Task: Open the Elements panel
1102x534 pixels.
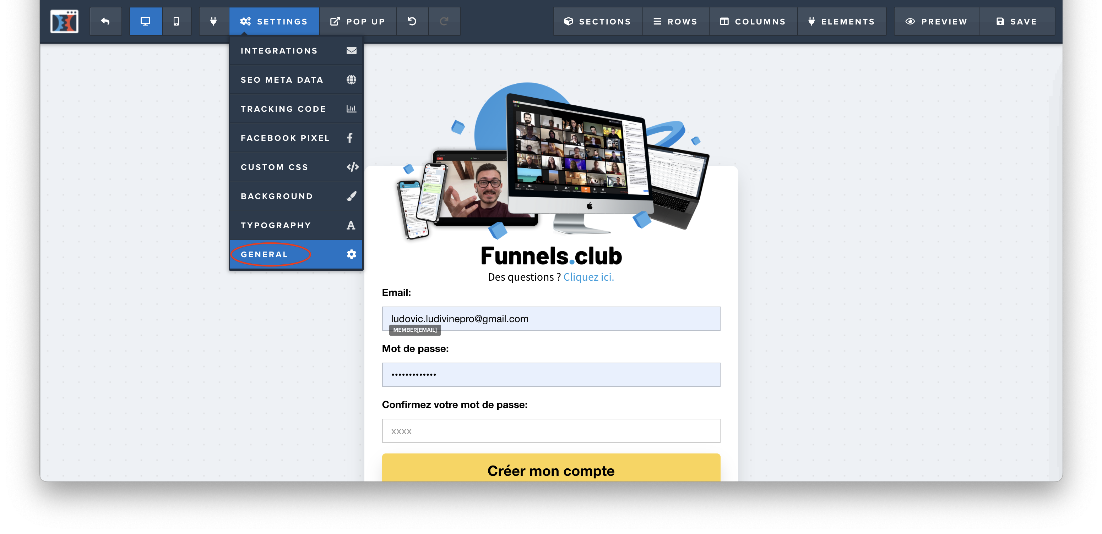Action: (x=841, y=21)
